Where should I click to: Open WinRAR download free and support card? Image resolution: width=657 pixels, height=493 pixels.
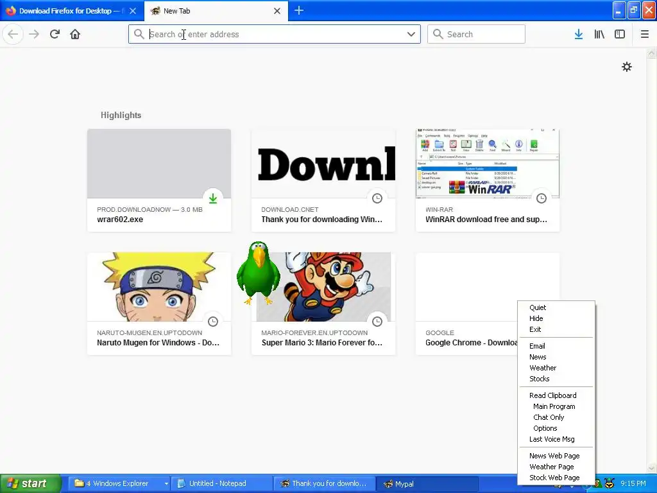pos(488,180)
